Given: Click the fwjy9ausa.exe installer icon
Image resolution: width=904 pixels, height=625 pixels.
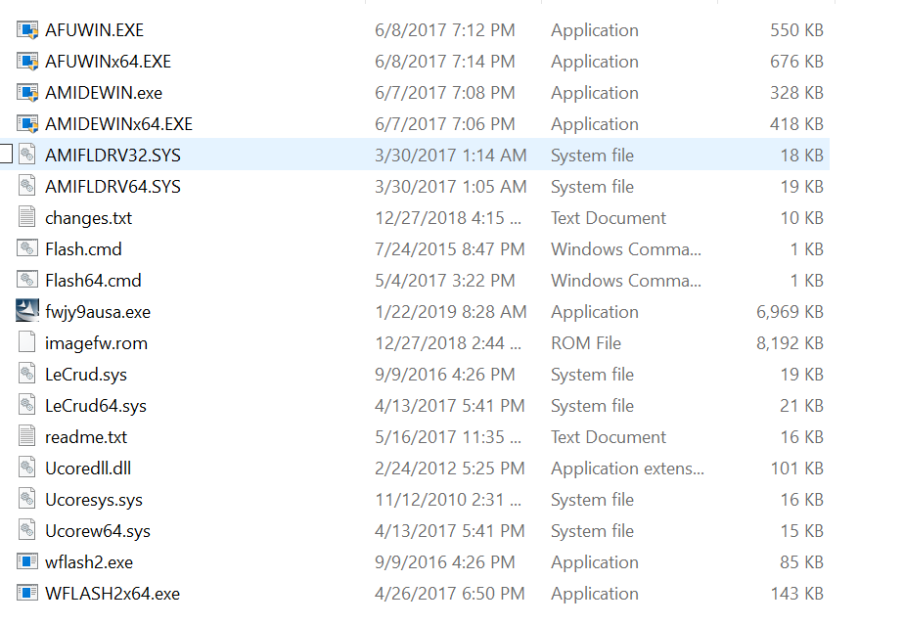Looking at the screenshot, I should point(27,311).
